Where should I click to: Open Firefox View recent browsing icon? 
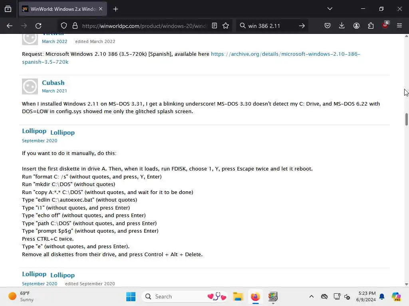pos(8,9)
